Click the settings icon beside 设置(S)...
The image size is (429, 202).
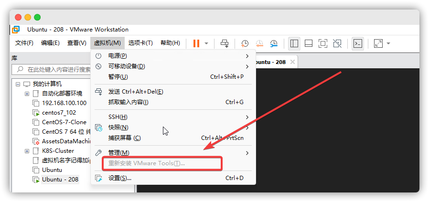(98, 178)
